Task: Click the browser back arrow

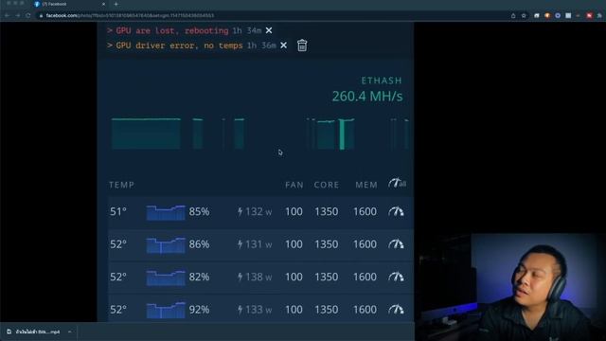Action: [7, 15]
